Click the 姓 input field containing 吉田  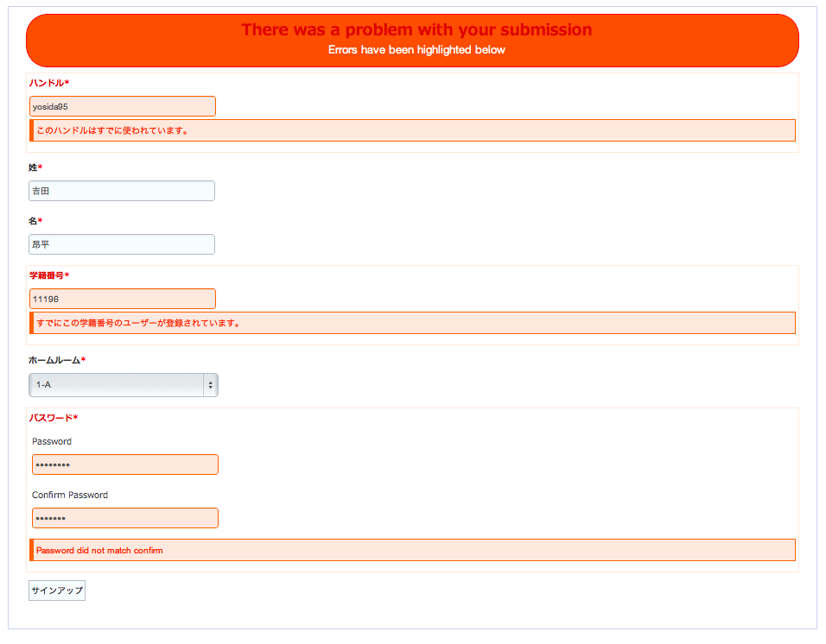click(x=122, y=191)
